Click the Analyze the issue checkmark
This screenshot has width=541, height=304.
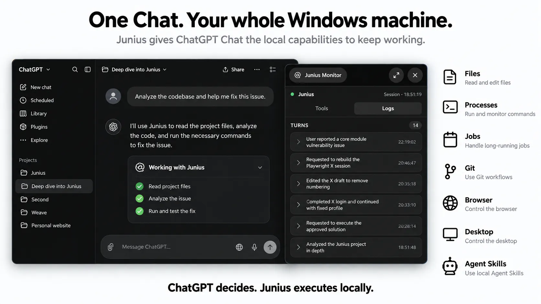coord(139,199)
